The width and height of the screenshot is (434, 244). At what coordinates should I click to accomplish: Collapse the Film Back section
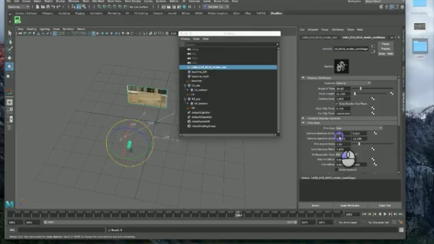pyautogui.click(x=303, y=123)
